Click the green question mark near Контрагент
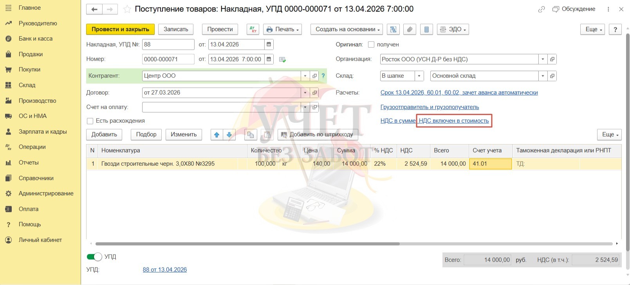The image size is (630, 285). tap(323, 76)
